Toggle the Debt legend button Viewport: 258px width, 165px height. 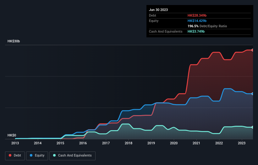coord(15,156)
